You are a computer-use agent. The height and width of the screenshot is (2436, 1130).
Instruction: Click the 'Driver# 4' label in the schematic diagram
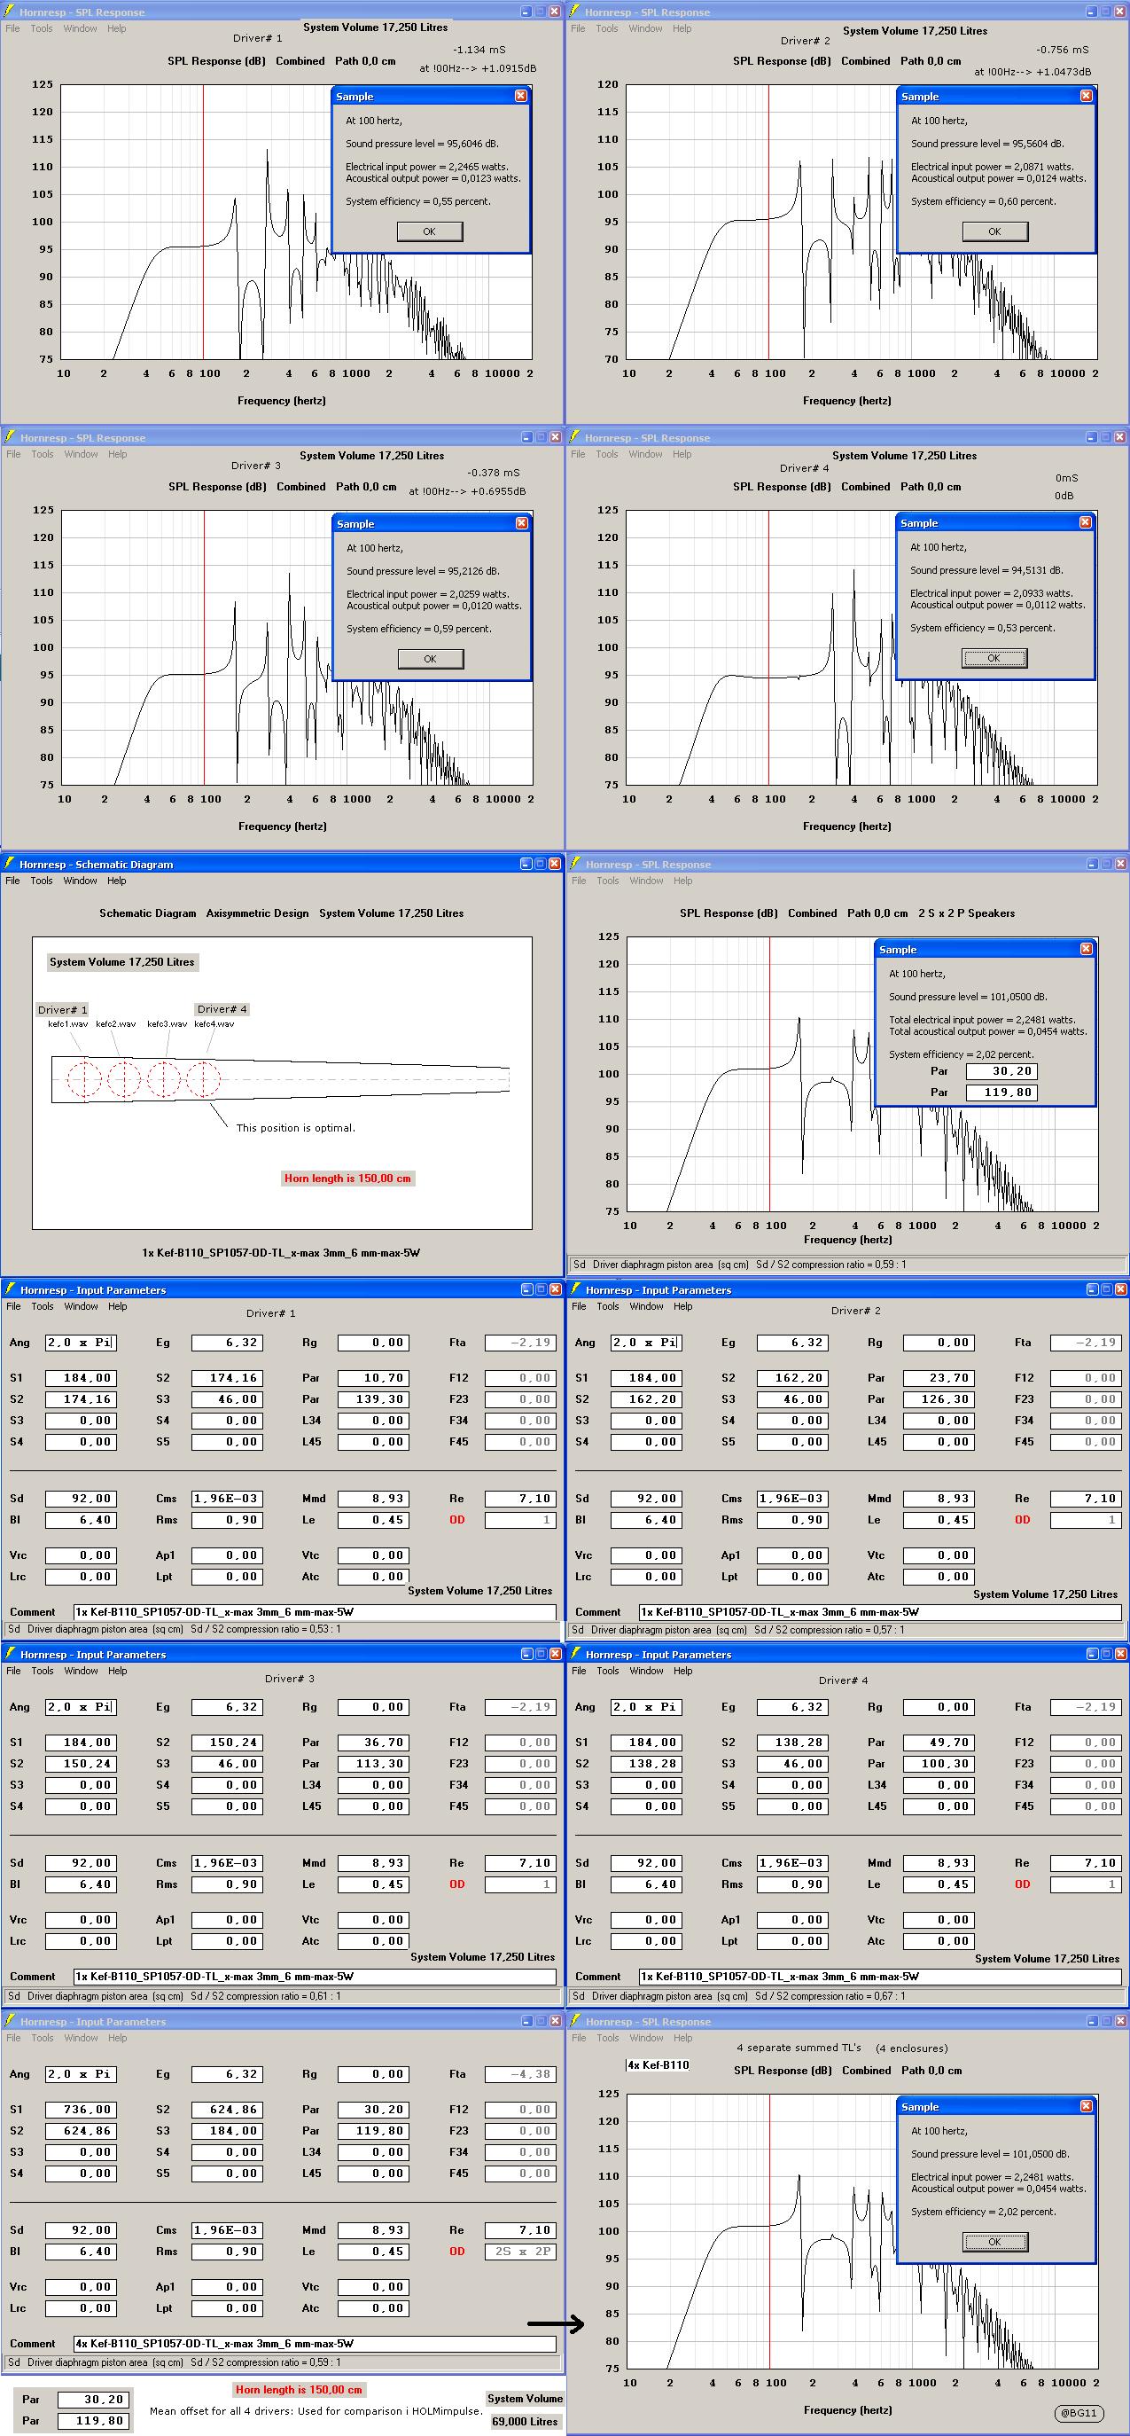(222, 1009)
